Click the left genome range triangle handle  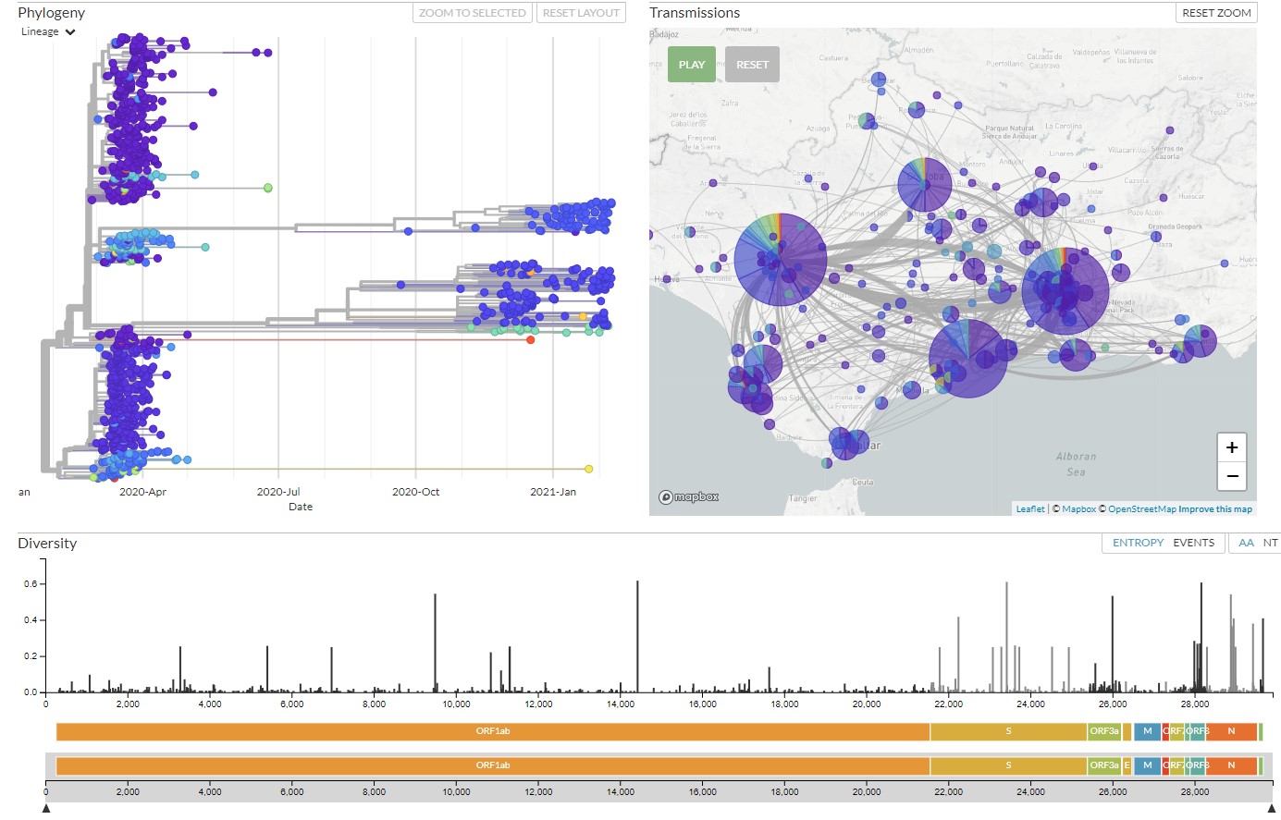[x=46, y=809]
